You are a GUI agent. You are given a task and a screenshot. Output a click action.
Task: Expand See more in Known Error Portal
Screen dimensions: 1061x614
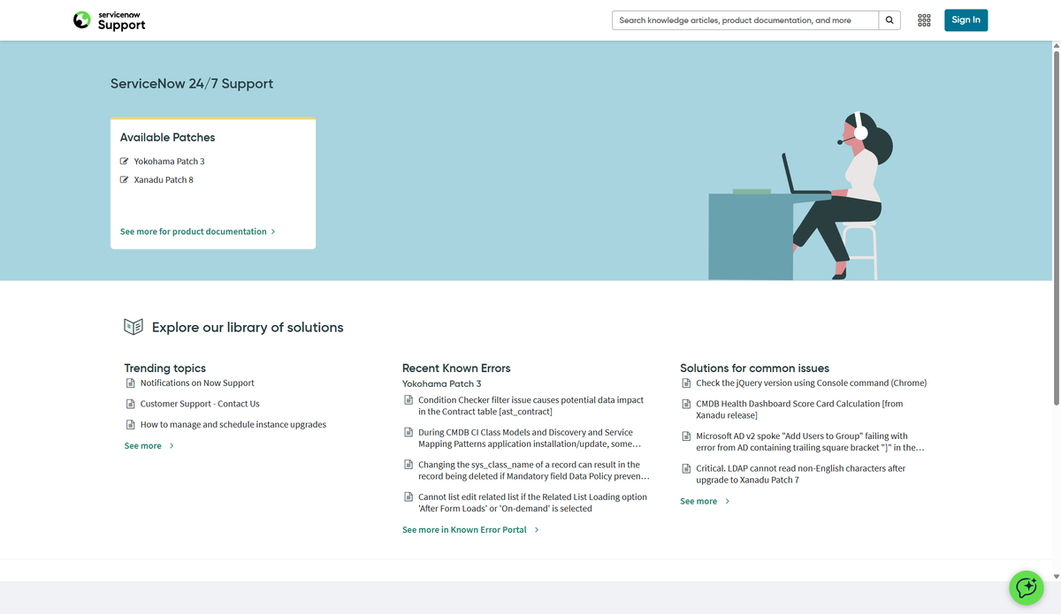463,529
